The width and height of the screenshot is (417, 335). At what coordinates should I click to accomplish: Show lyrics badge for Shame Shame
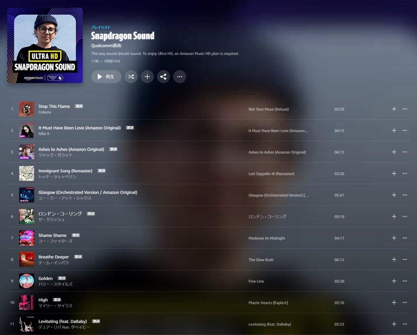click(x=76, y=235)
